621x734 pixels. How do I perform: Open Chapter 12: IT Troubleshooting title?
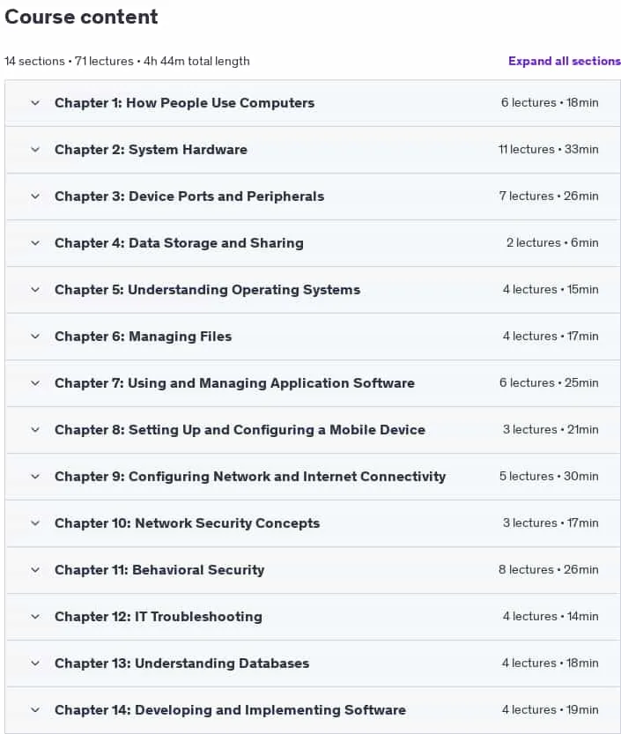pyautogui.click(x=159, y=617)
